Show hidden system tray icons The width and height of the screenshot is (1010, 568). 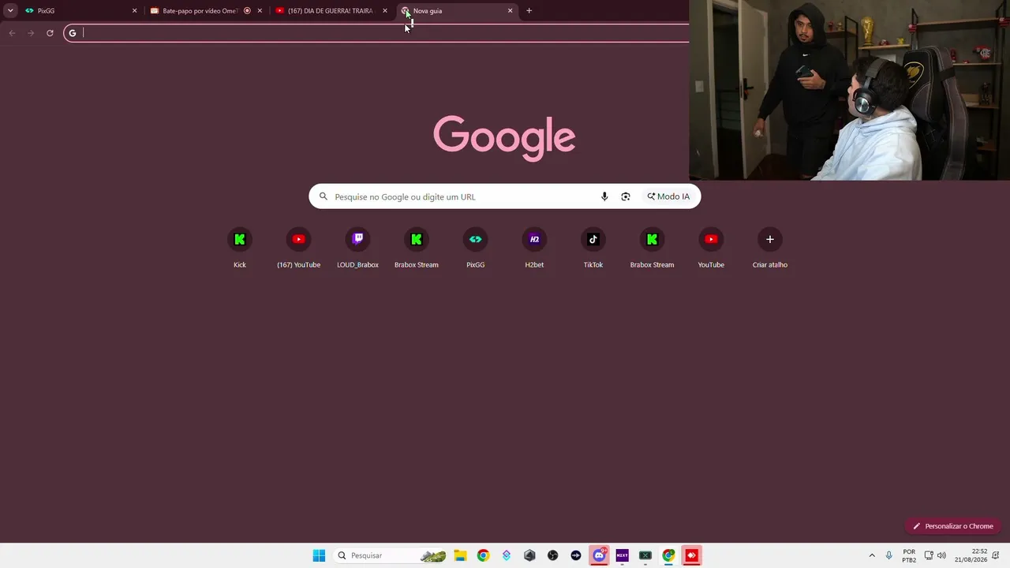point(872,555)
